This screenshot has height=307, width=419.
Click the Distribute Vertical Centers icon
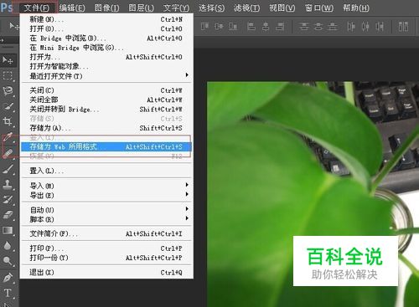(318, 27)
